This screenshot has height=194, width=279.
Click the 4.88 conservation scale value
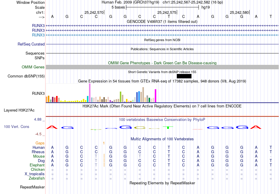(x=38, y=119)
